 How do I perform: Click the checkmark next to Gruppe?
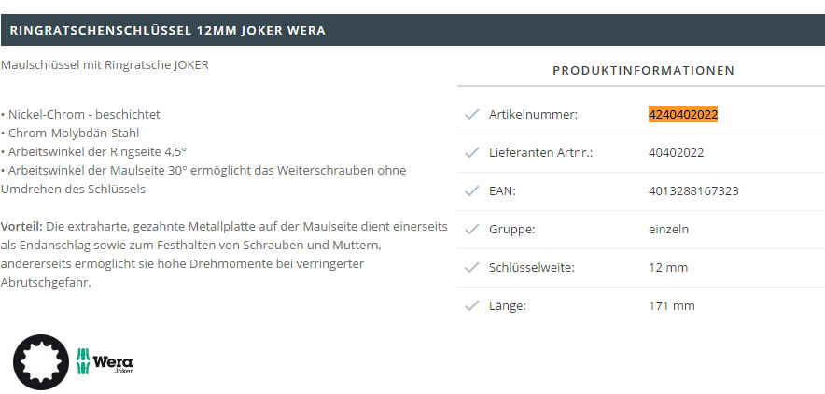tap(472, 230)
